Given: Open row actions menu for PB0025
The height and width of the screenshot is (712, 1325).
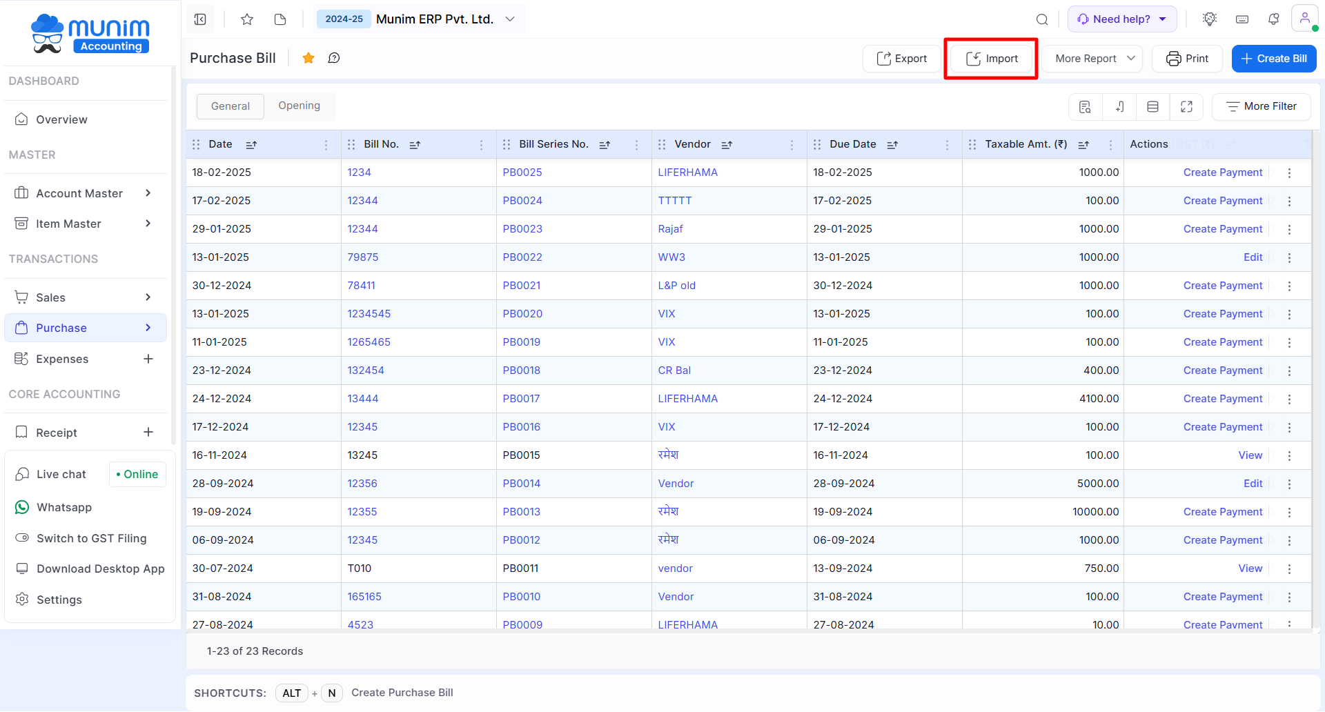Looking at the screenshot, I should [x=1289, y=173].
